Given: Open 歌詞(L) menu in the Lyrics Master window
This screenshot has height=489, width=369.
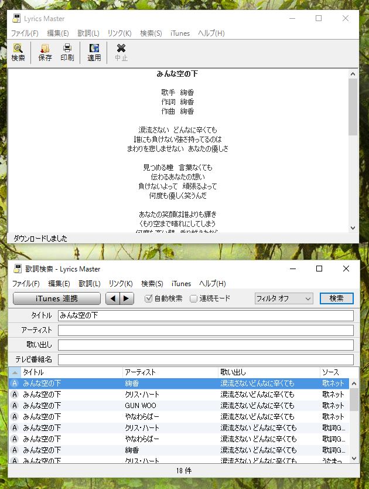Looking at the screenshot, I should tap(88, 33).
